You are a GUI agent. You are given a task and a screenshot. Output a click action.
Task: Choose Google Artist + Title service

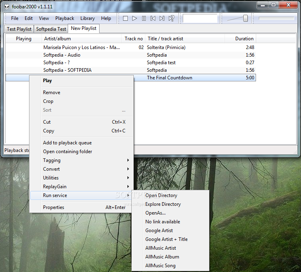click(170, 239)
